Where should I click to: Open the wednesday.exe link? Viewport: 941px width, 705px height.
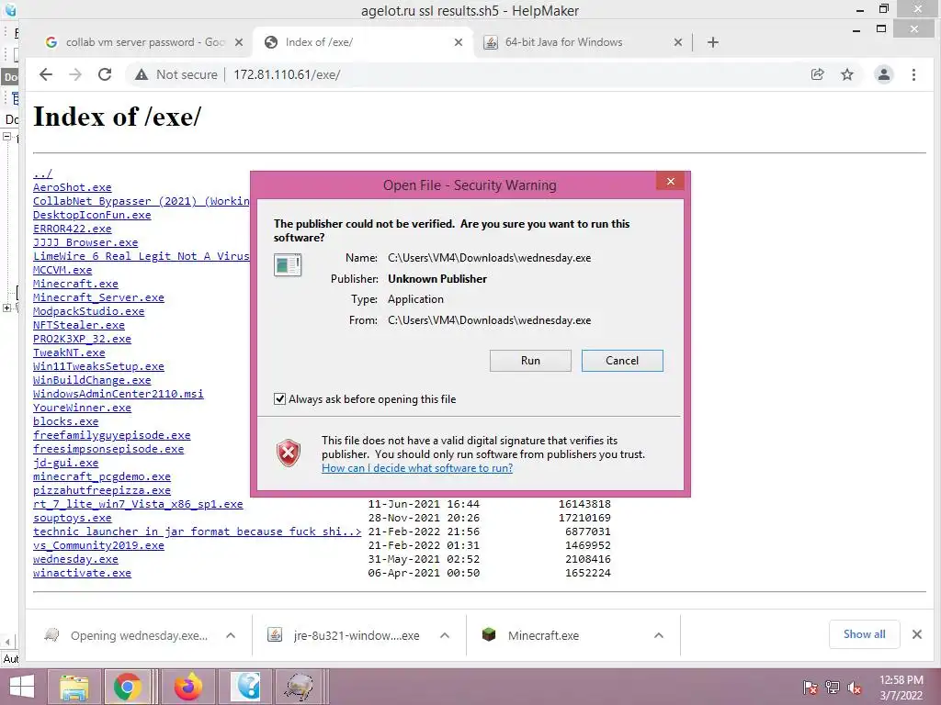pyautogui.click(x=75, y=559)
